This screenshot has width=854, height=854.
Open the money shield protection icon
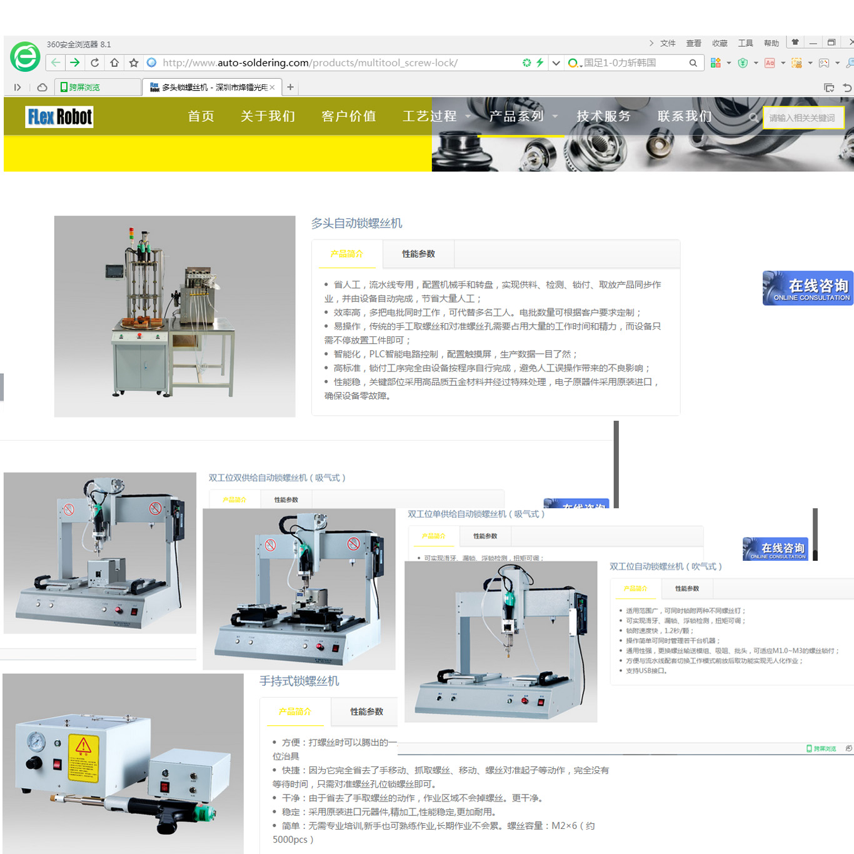pyautogui.click(x=743, y=63)
